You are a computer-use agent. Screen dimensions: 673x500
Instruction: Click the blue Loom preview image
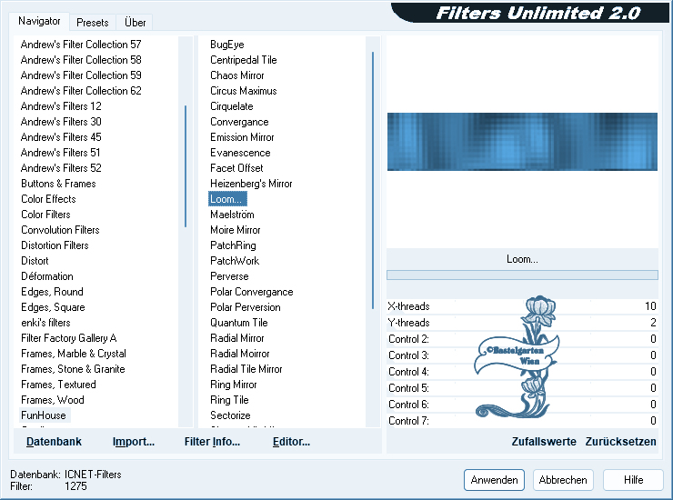522,142
